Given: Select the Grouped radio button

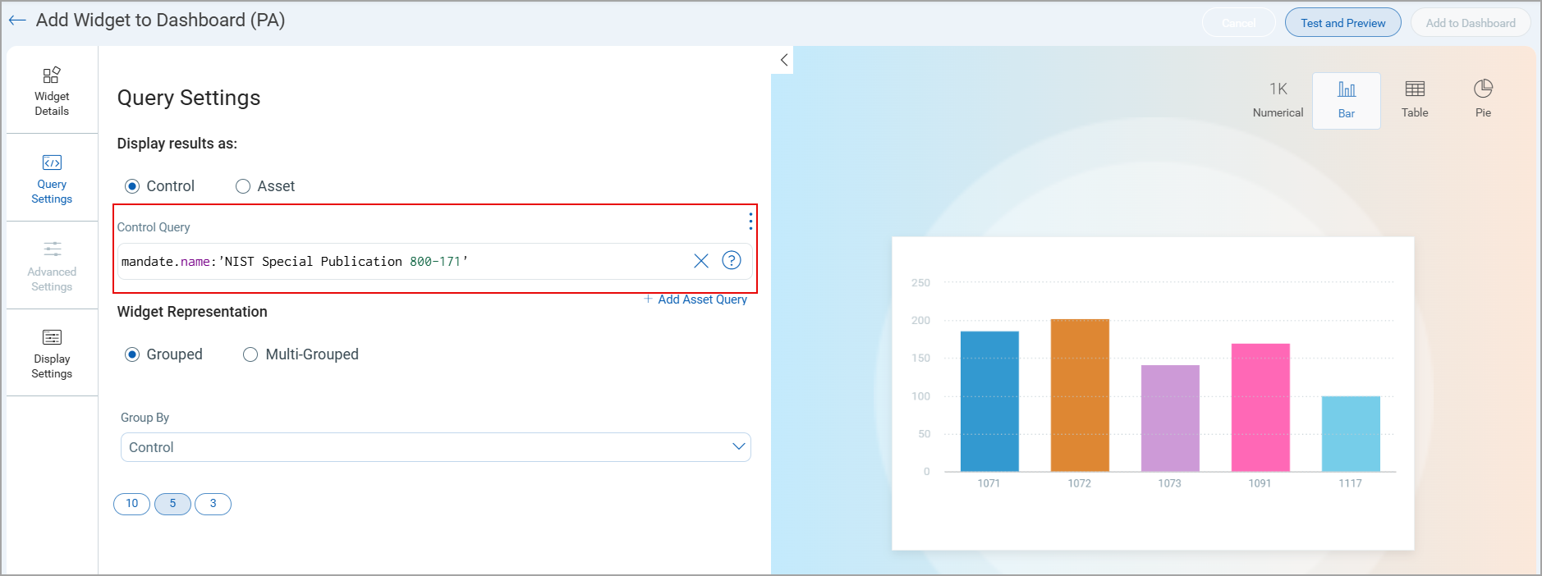Looking at the screenshot, I should [x=132, y=354].
